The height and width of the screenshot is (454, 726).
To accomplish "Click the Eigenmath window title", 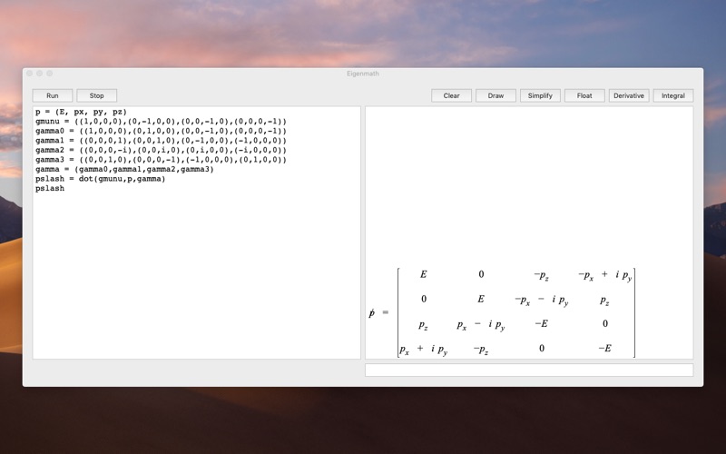I will (363, 74).
